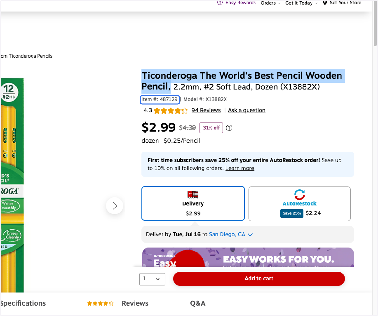
Task: Expand the Get it Today menu
Action: pyautogui.click(x=301, y=3)
